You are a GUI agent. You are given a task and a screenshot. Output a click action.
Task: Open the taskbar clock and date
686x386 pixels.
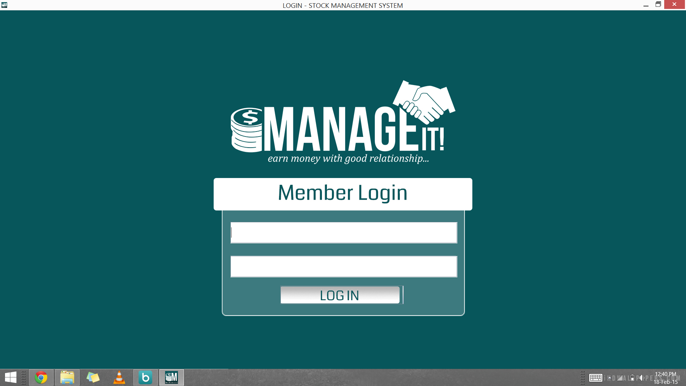pos(665,378)
